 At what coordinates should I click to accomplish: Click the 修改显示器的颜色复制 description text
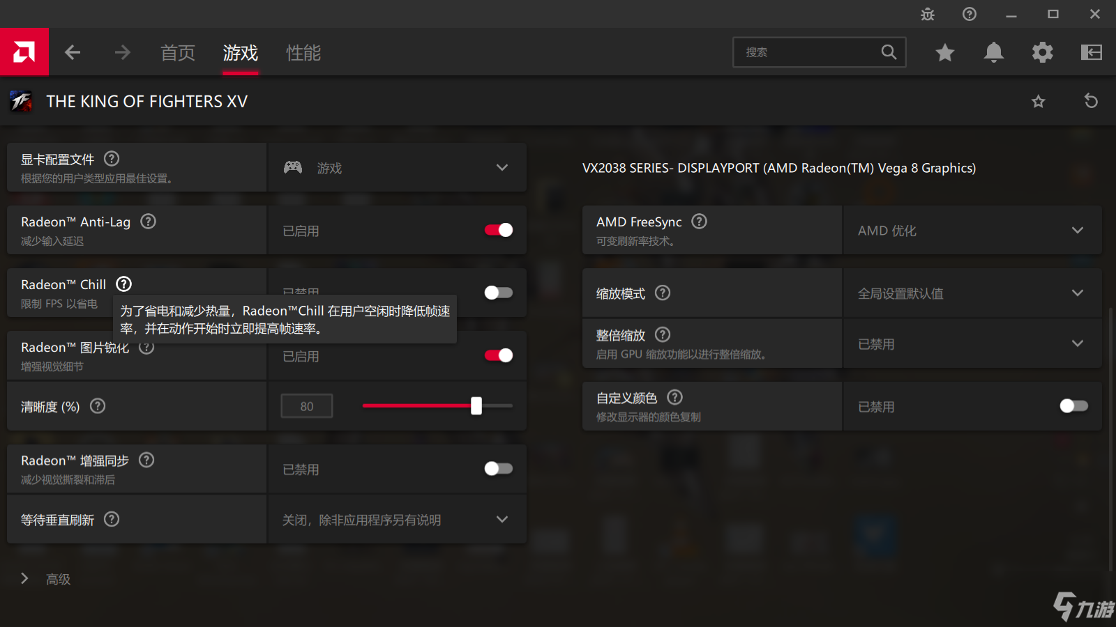[x=649, y=417]
